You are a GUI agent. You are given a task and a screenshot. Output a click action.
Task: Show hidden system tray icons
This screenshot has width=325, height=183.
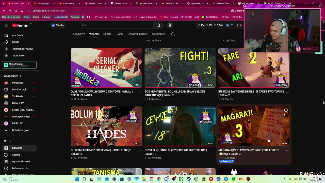tap(284, 179)
